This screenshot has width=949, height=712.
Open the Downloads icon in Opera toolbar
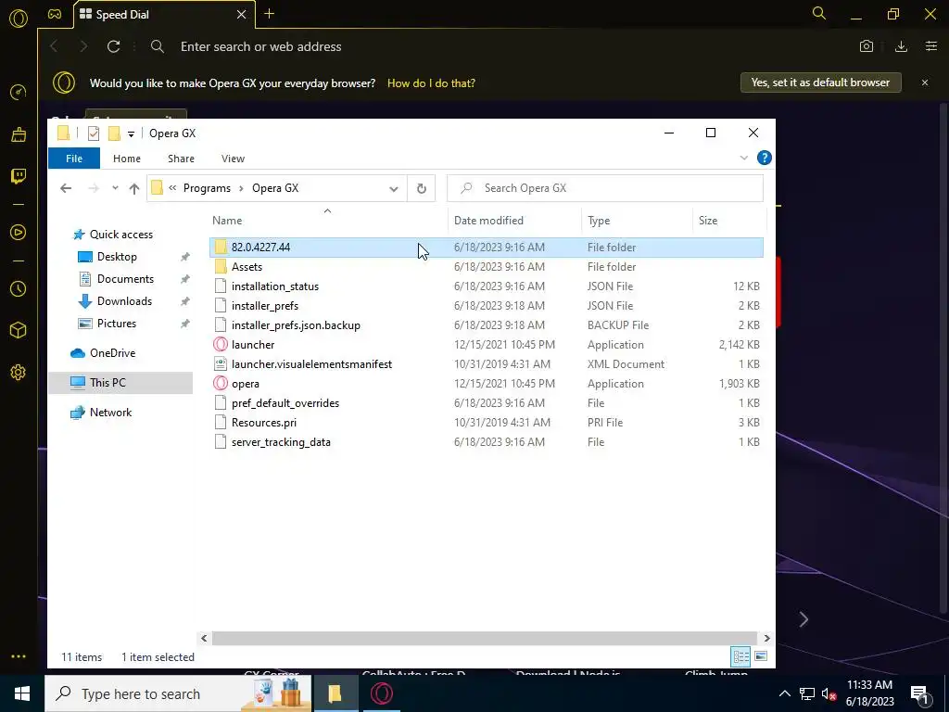coord(901,46)
